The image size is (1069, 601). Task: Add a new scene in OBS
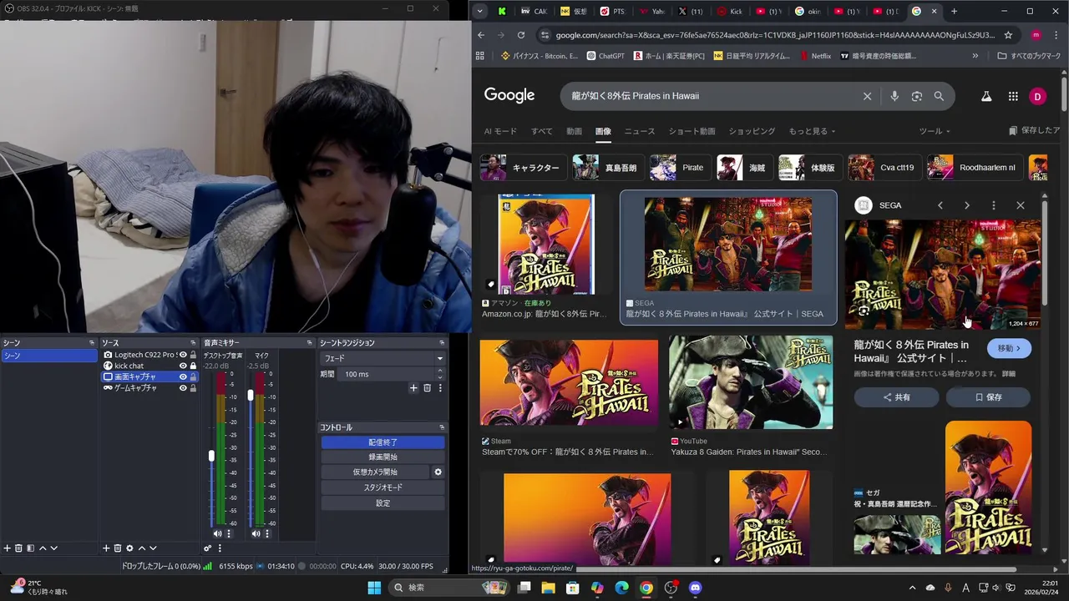pos(8,548)
